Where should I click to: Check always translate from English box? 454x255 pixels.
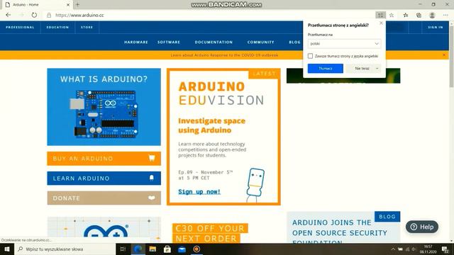click(x=311, y=56)
